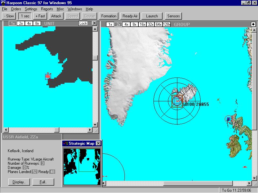Set Group window zoom to 128x
The height and width of the screenshot is (193, 258).
click(x=166, y=24)
